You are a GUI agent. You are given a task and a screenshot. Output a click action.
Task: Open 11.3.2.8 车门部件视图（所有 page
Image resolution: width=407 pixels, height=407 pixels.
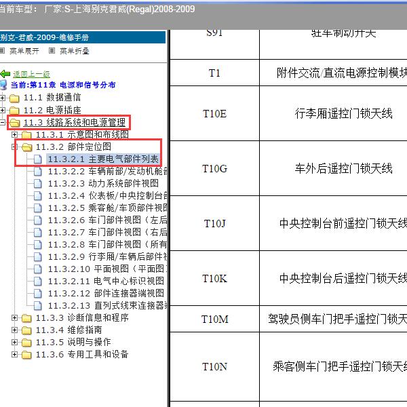point(107,244)
